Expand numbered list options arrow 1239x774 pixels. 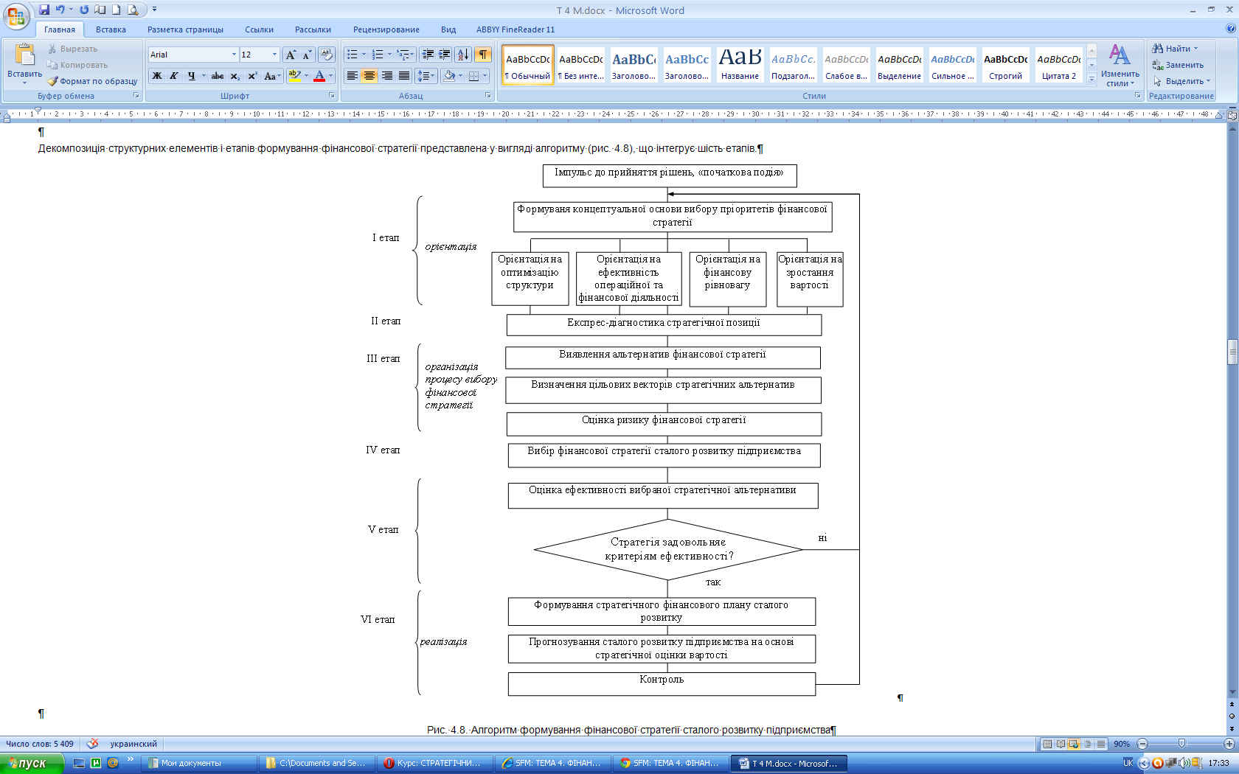[389, 55]
